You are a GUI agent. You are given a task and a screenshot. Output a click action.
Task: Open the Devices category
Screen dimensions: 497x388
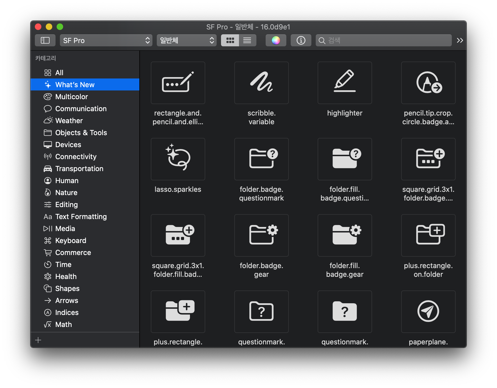pyautogui.click(x=85, y=145)
